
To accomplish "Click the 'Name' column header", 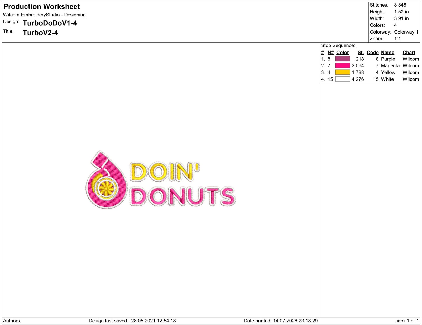I will tap(388, 53).
